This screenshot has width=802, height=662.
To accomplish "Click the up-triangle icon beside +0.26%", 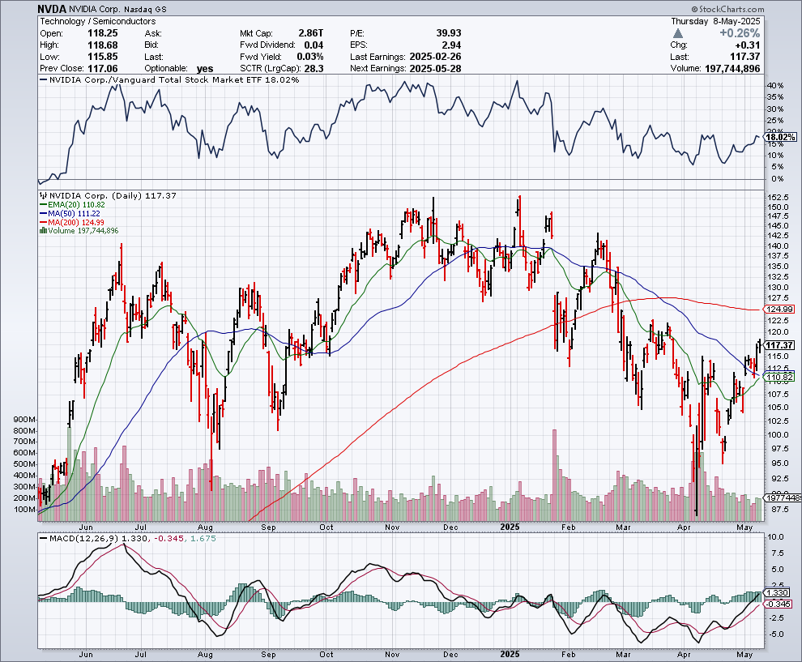I will [x=678, y=33].
